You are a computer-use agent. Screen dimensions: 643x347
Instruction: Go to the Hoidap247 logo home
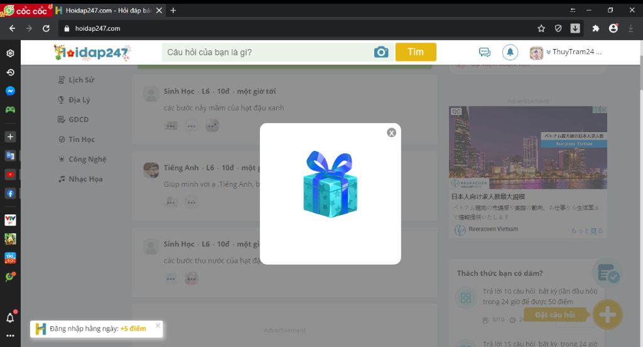92,53
